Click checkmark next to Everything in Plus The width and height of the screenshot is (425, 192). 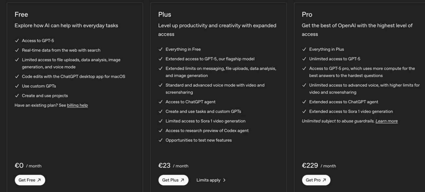pyautogui.click(x=304, y=49)
